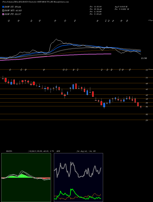Select the DOW MT: 41.63 label
The height and width of the screenshot is (202, 153).
(x=13, y=11)
